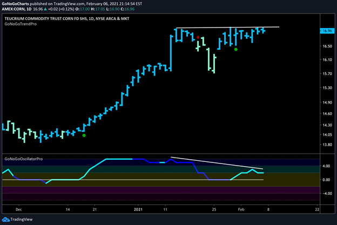
Task: Click the 14.90 price axis label
Action: pos(327,103)
